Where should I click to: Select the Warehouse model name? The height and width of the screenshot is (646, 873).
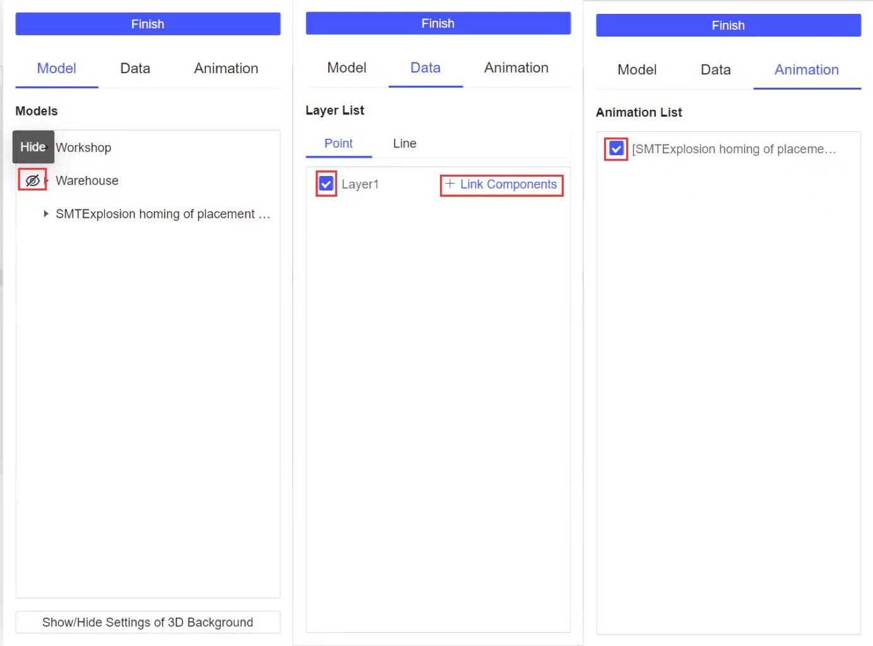87,180
